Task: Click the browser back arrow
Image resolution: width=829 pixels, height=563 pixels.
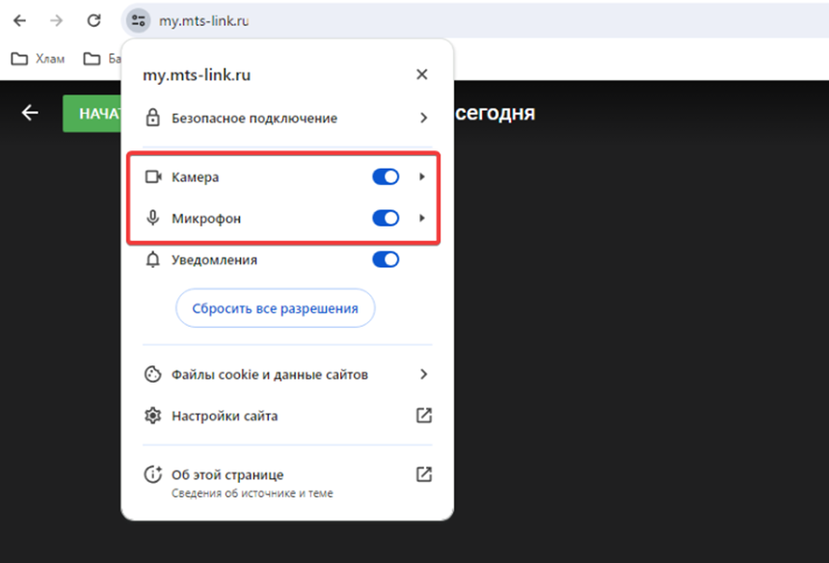Action: tap(19, 20)
